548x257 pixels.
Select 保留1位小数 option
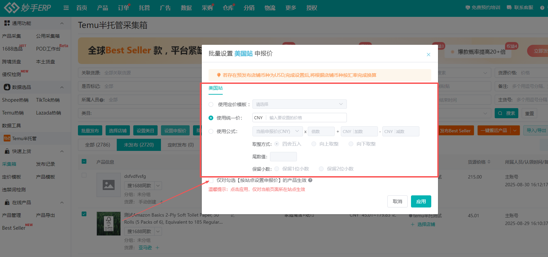pos(277,169)
